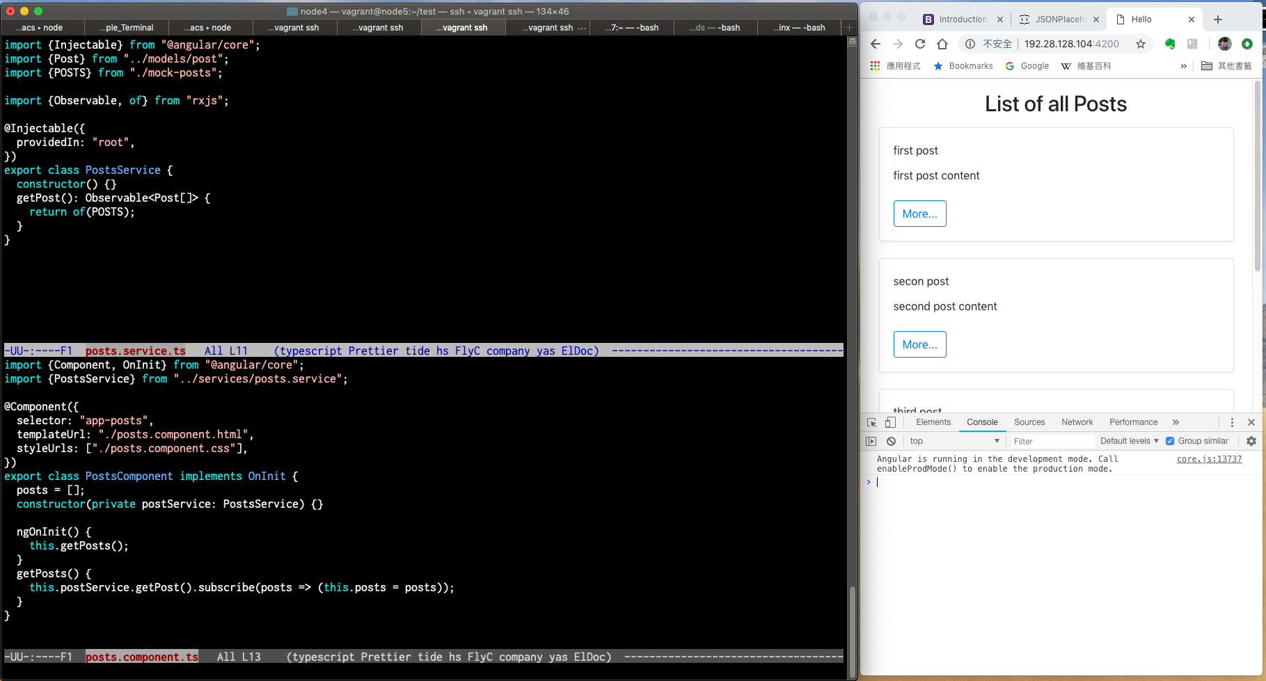
Task: Open a new browser tab
Action: coord(1218,19)
